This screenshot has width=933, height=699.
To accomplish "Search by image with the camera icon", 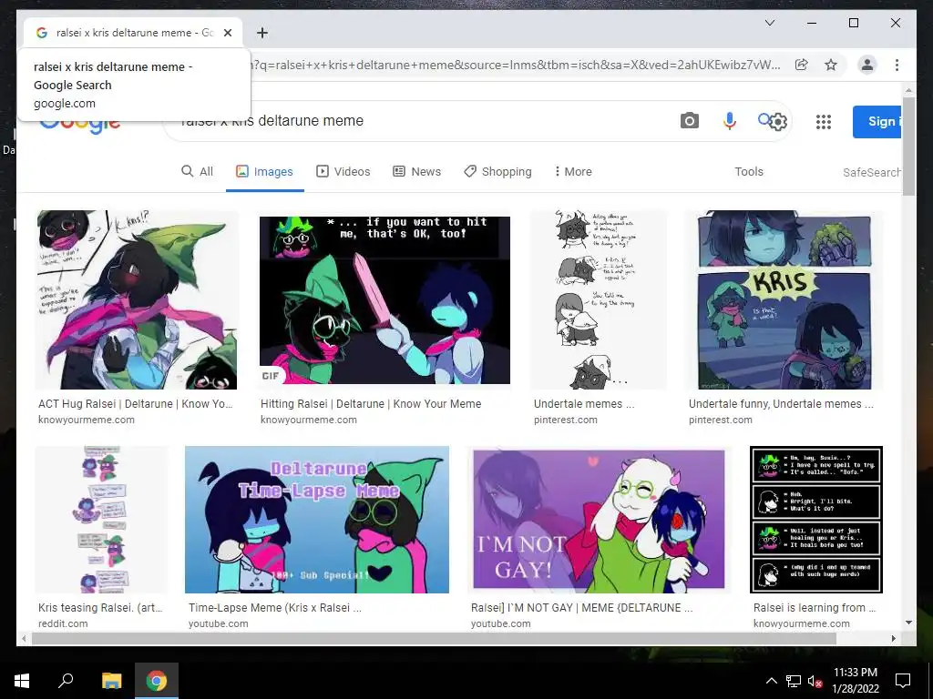I will (x=689, y=121).
